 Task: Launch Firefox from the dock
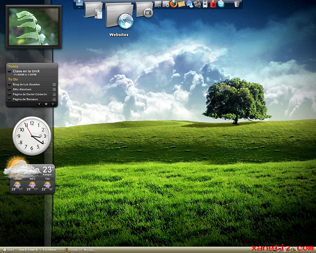(173, 4)
